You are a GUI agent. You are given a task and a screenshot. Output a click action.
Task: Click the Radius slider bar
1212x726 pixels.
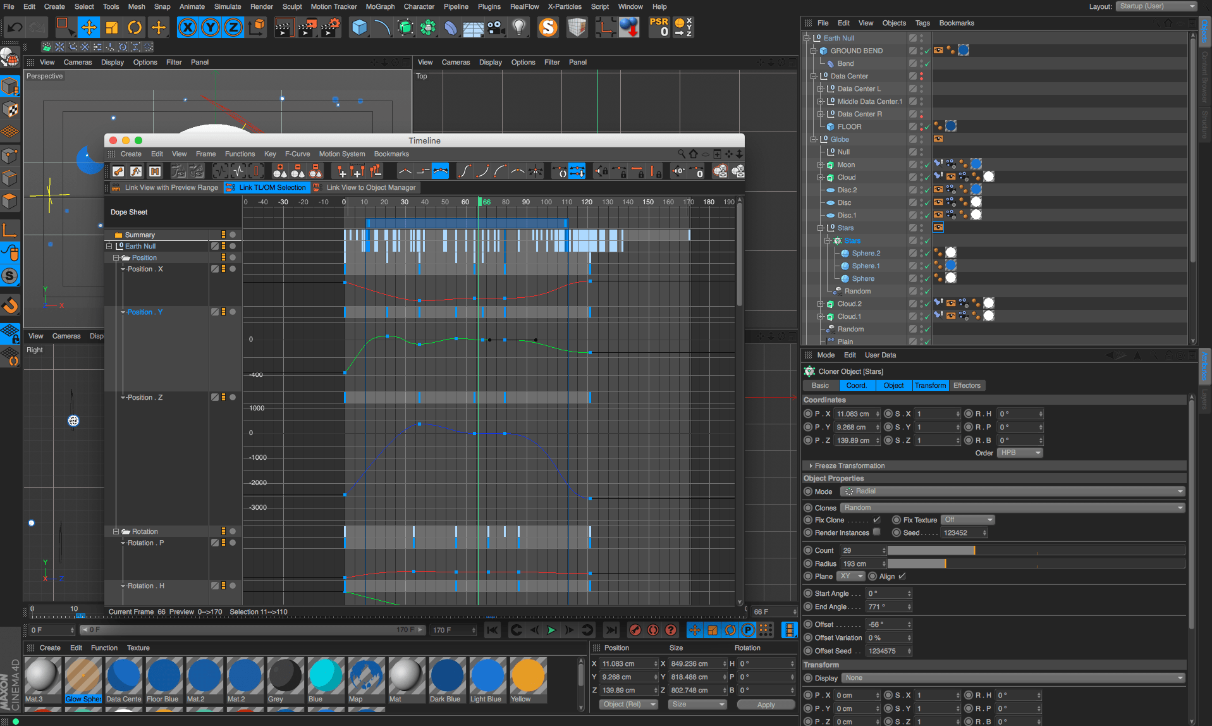point(1036,563)
